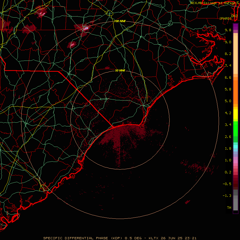This screenshot has width=240, height=240.
Task: Click the 9.8 value on the color scale
Action: tap(228, 30)
